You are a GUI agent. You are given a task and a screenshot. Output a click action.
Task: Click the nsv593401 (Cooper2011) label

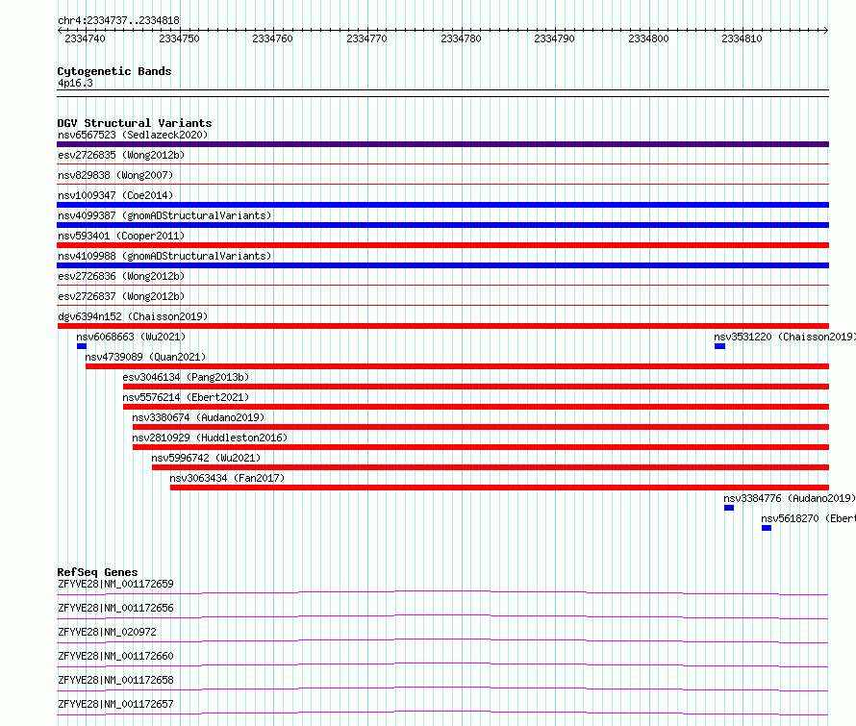click(121, 236)
